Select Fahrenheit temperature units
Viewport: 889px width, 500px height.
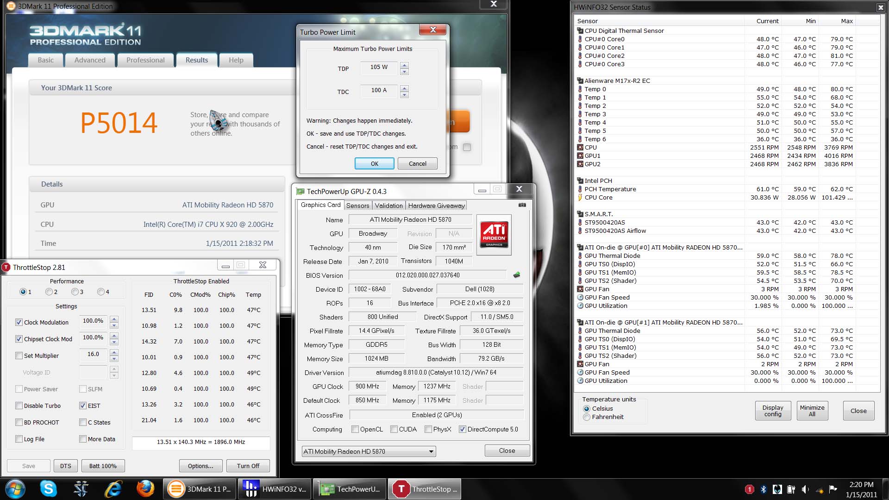(587, 417)
